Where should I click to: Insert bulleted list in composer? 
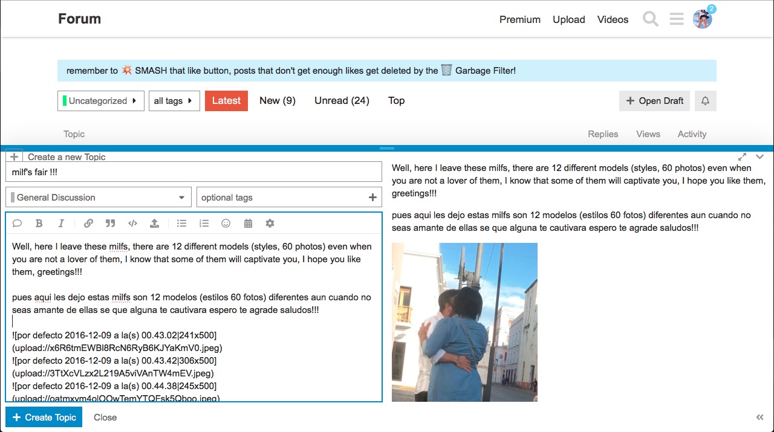181,224
